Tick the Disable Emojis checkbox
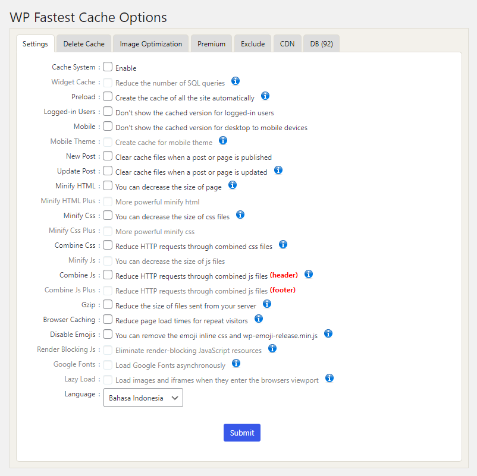477x476 pixels. coord(108,335)
